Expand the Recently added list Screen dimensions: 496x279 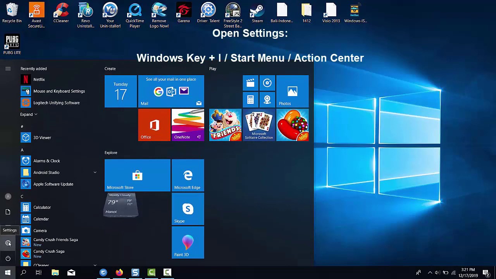click(x=29, y=114)
